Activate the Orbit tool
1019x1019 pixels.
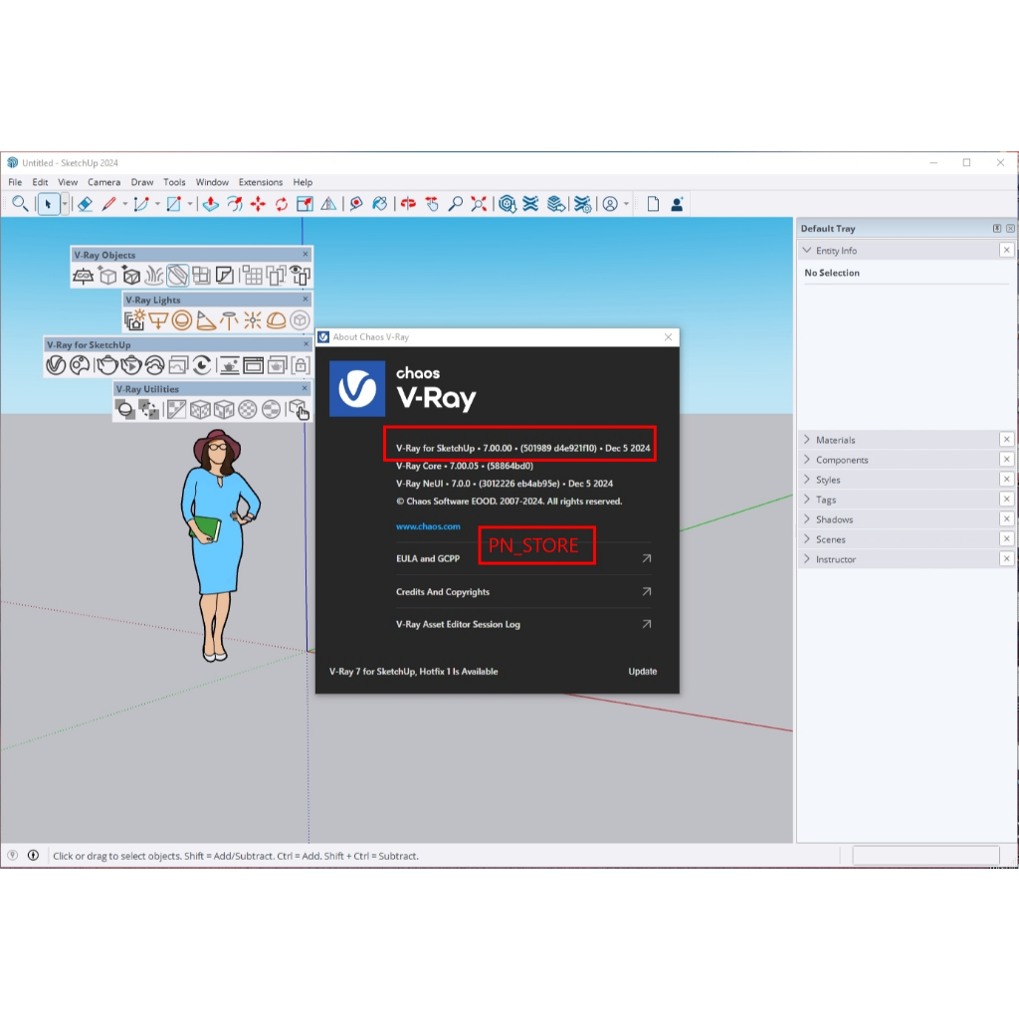(408, 204)
